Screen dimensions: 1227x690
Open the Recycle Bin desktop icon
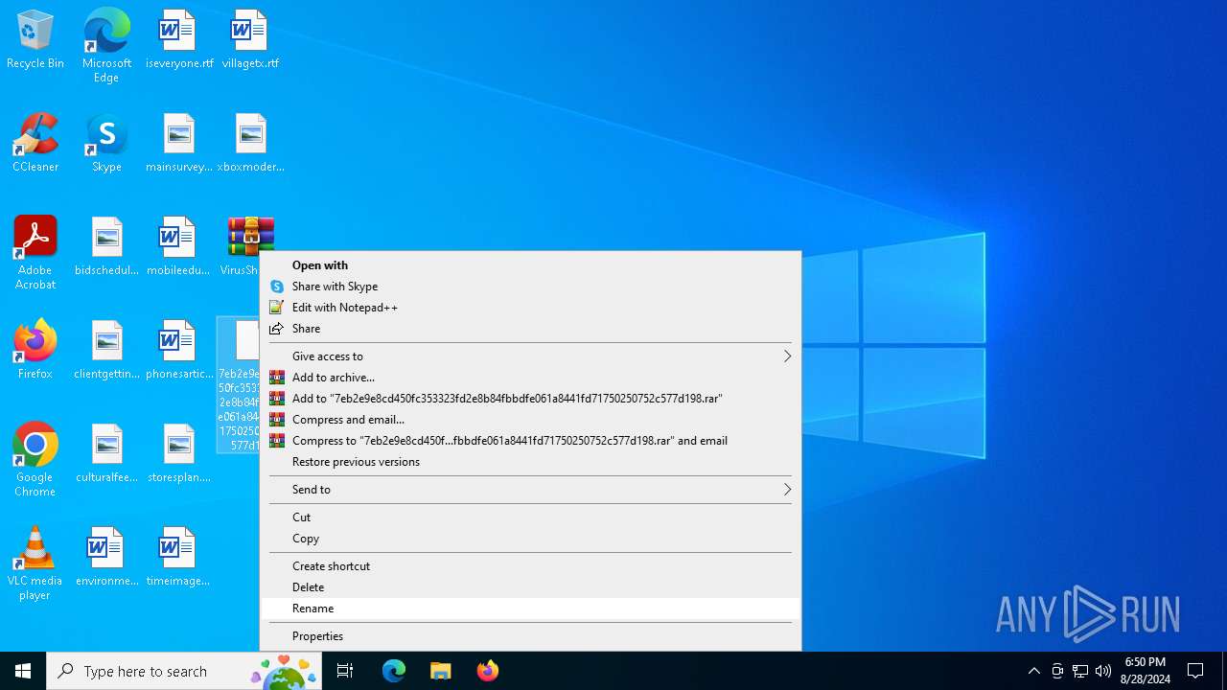(35, 40)
